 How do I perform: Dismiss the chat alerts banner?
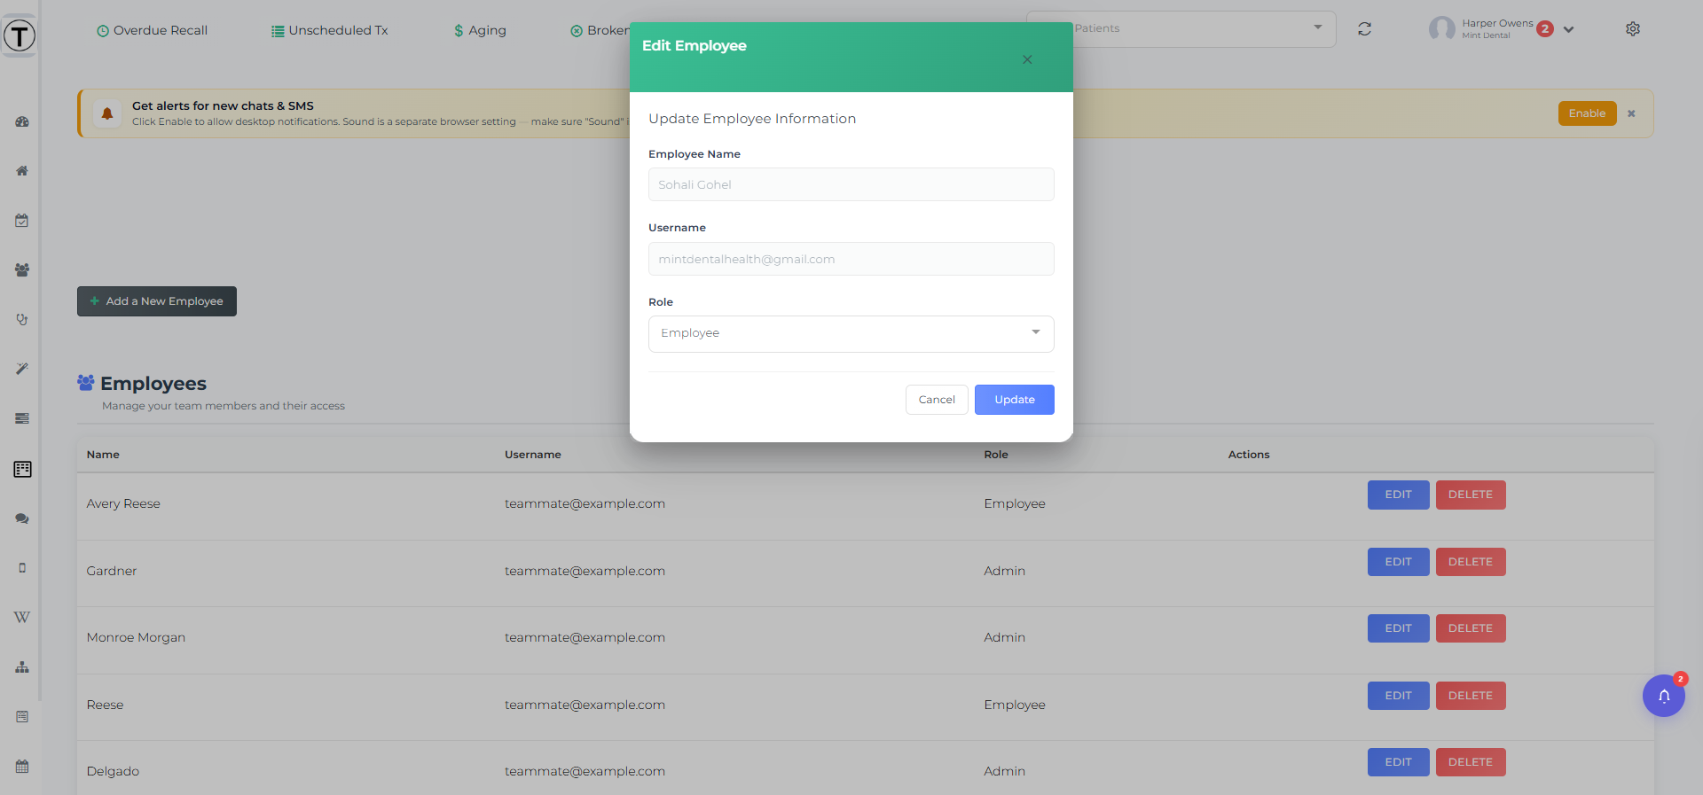(1631, 113)
